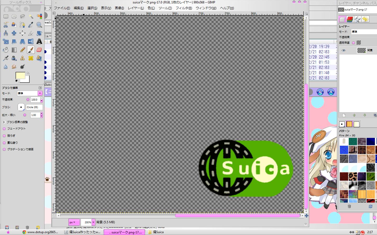Select the Blend gradient tool
The image size is (377, 235).
click(x=14, y=50)
